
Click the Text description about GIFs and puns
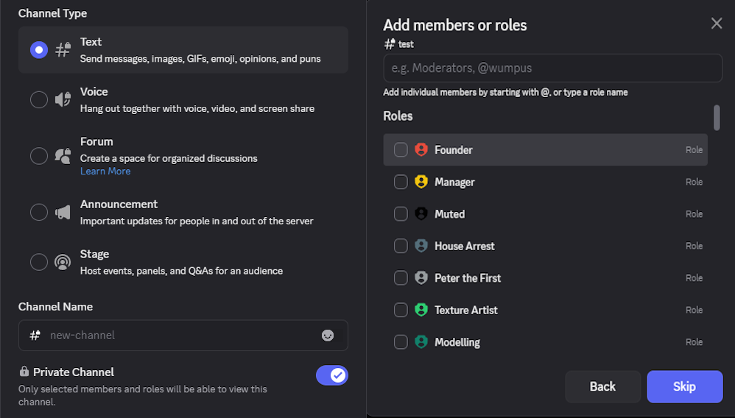point(200,59)
